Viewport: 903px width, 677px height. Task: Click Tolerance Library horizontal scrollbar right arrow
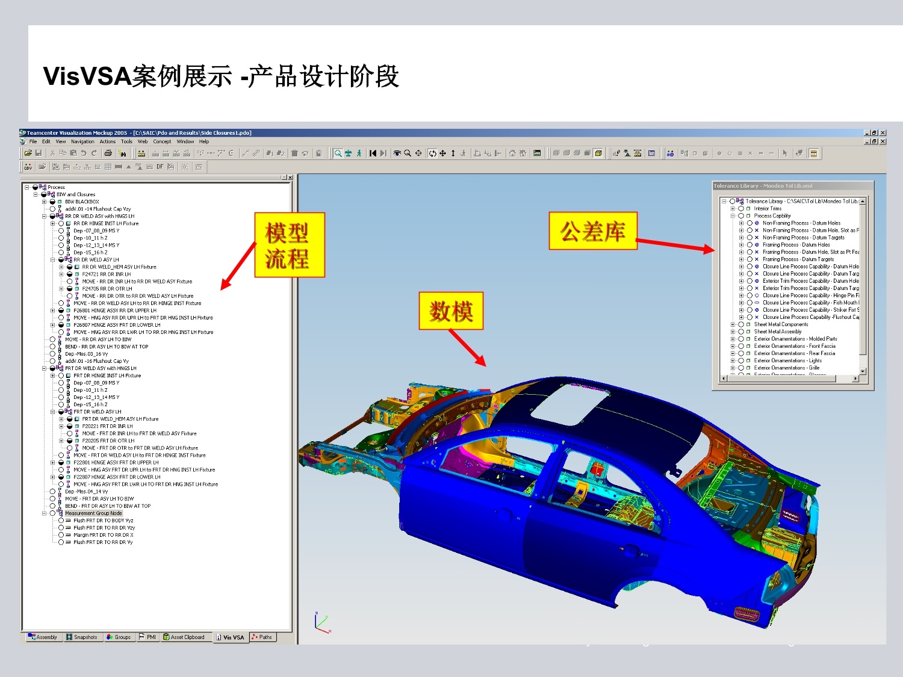point(855,379)
